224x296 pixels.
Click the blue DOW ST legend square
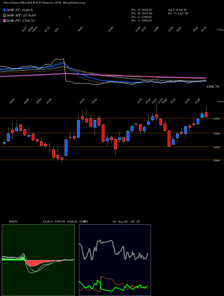5,10
